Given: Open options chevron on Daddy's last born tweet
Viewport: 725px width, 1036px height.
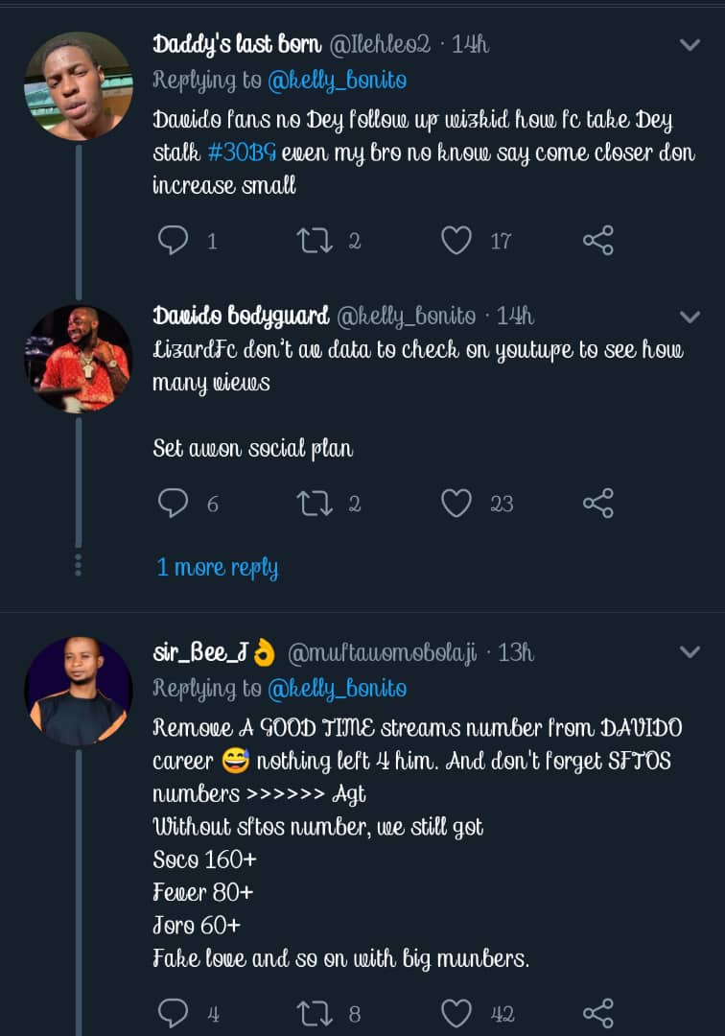Looking at the screenshot, I should click(x=690, y=44).
